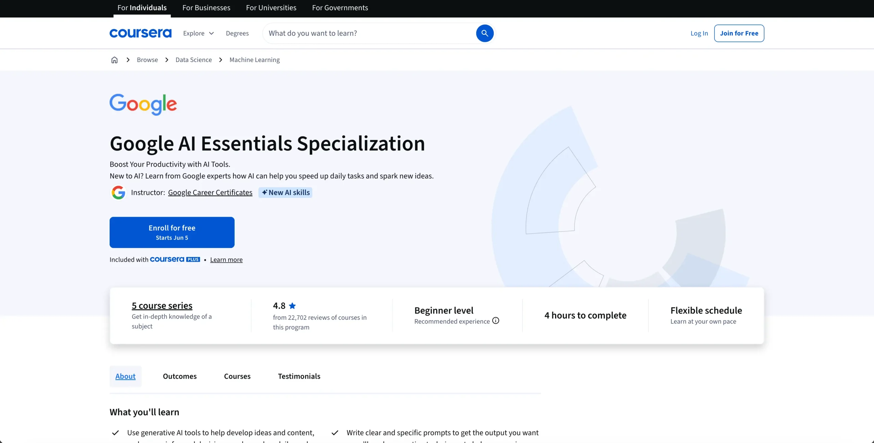Click the 'Beginner level' text
Image resolution: width=874 pixels, height=443 pixels.
(444, 310)
